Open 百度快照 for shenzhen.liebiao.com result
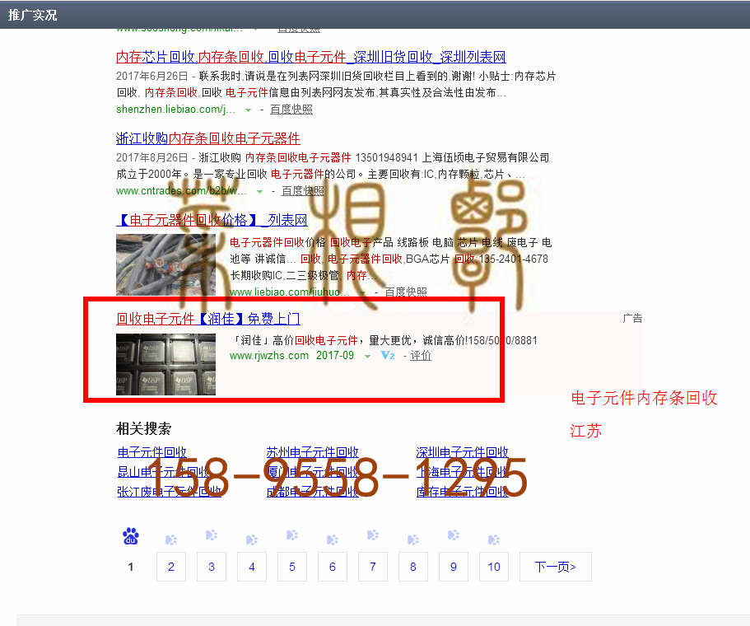The width and height of the screenshot is (750, 626). point(291,110)
